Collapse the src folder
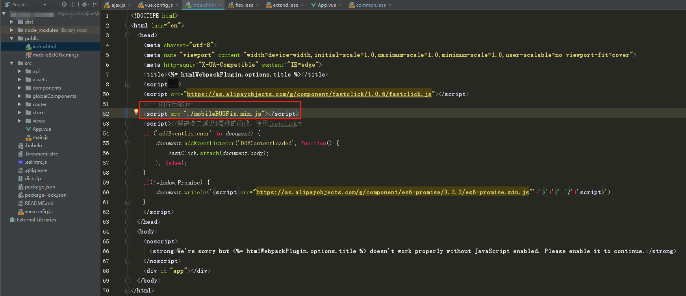 pyautogui.click(x=11, y=63)
